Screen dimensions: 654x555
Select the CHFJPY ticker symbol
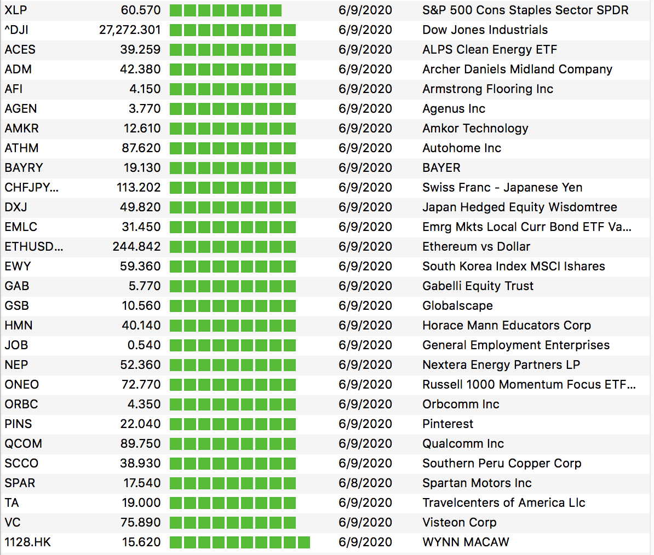tap(32, 188)
